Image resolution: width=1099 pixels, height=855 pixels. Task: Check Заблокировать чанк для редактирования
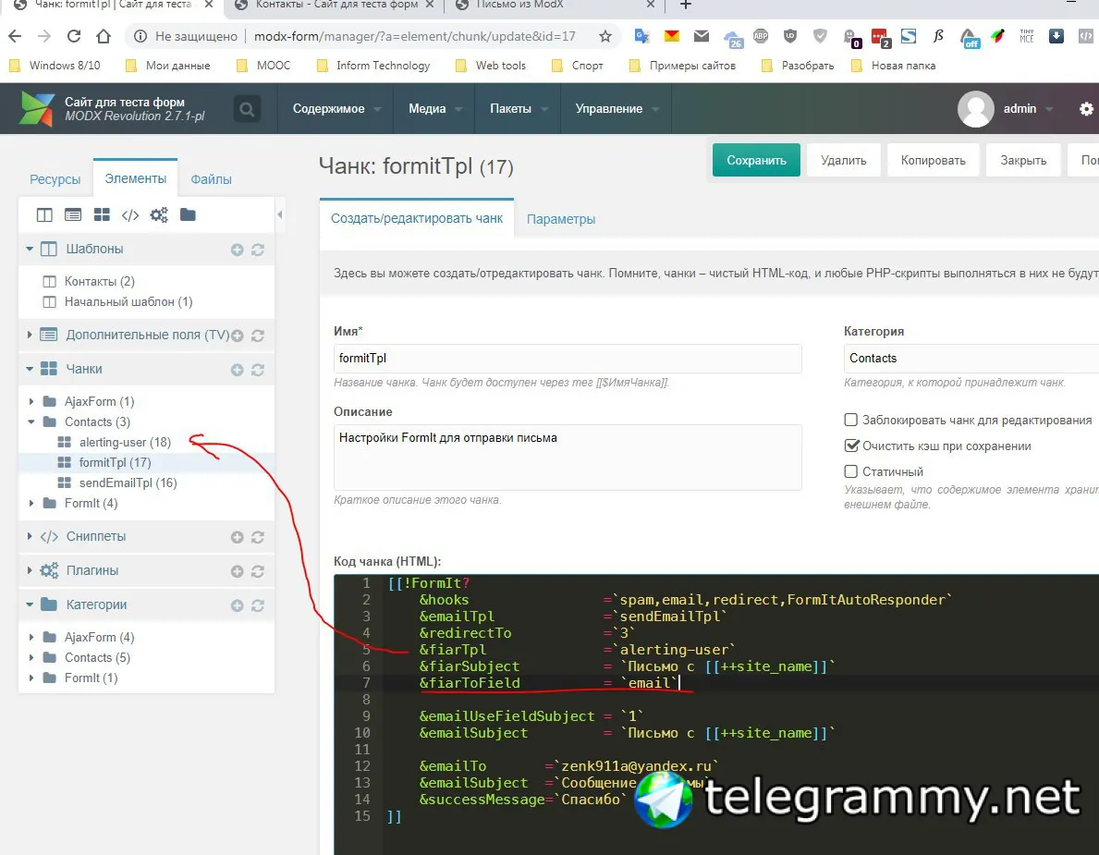tap(851, 420)
